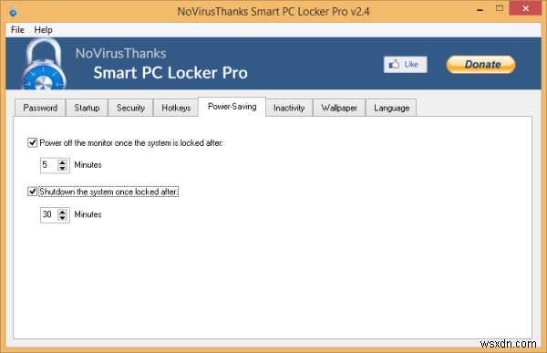Decrease shutdown minutes with down arrow
The image size is (547, 353).
(x=62, y=218)
